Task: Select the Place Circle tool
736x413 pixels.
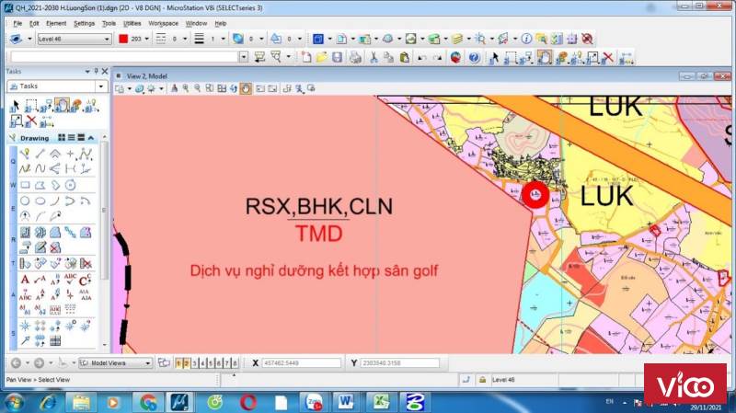Action: point(26,201)
